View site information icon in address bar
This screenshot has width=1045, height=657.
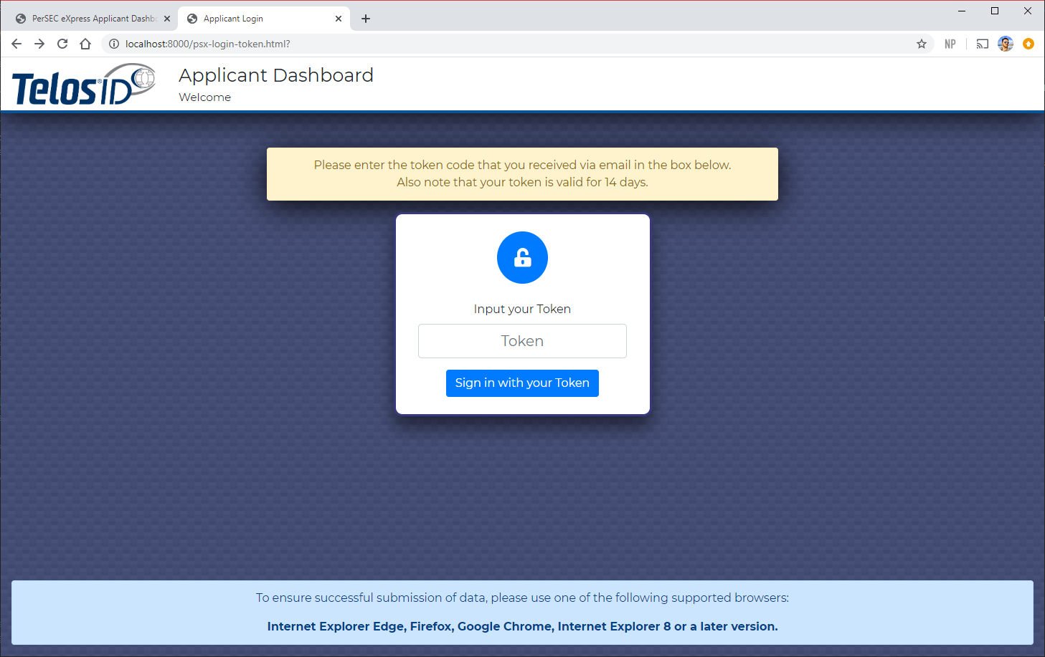click(x=114, y=44)
